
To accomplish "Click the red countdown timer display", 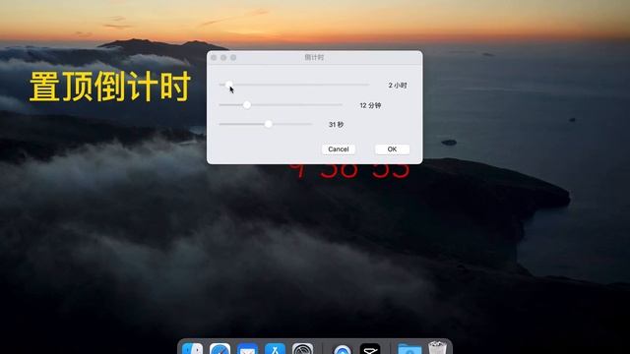I will click(349, 171).
